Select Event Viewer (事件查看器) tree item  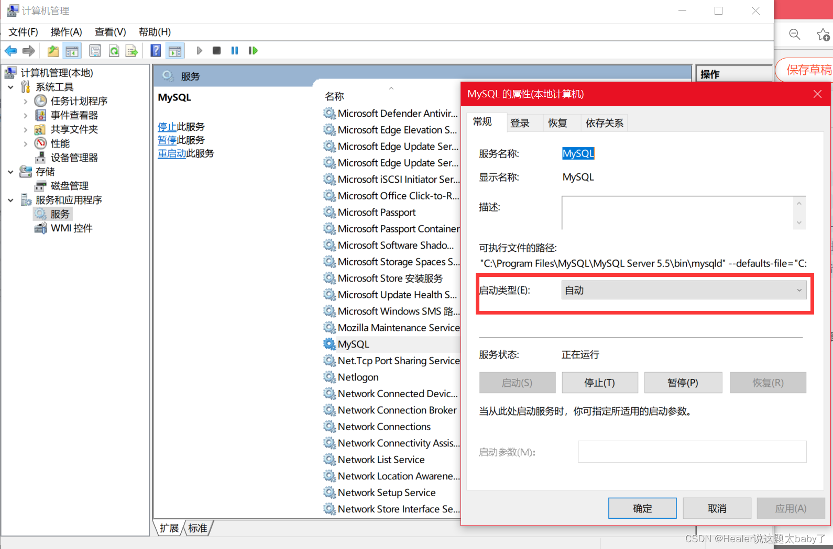tap(74, 115)
